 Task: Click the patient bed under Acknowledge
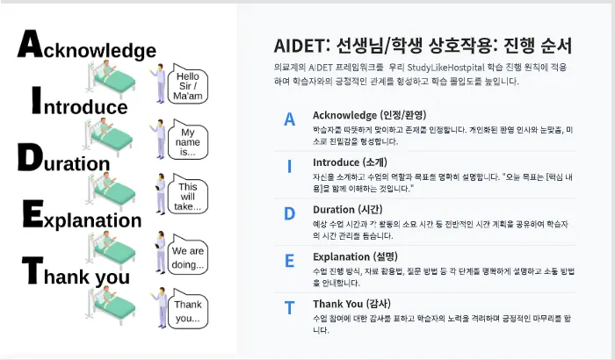point(111,79)
